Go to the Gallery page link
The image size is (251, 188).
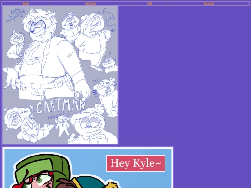click(x=90, y=3)
